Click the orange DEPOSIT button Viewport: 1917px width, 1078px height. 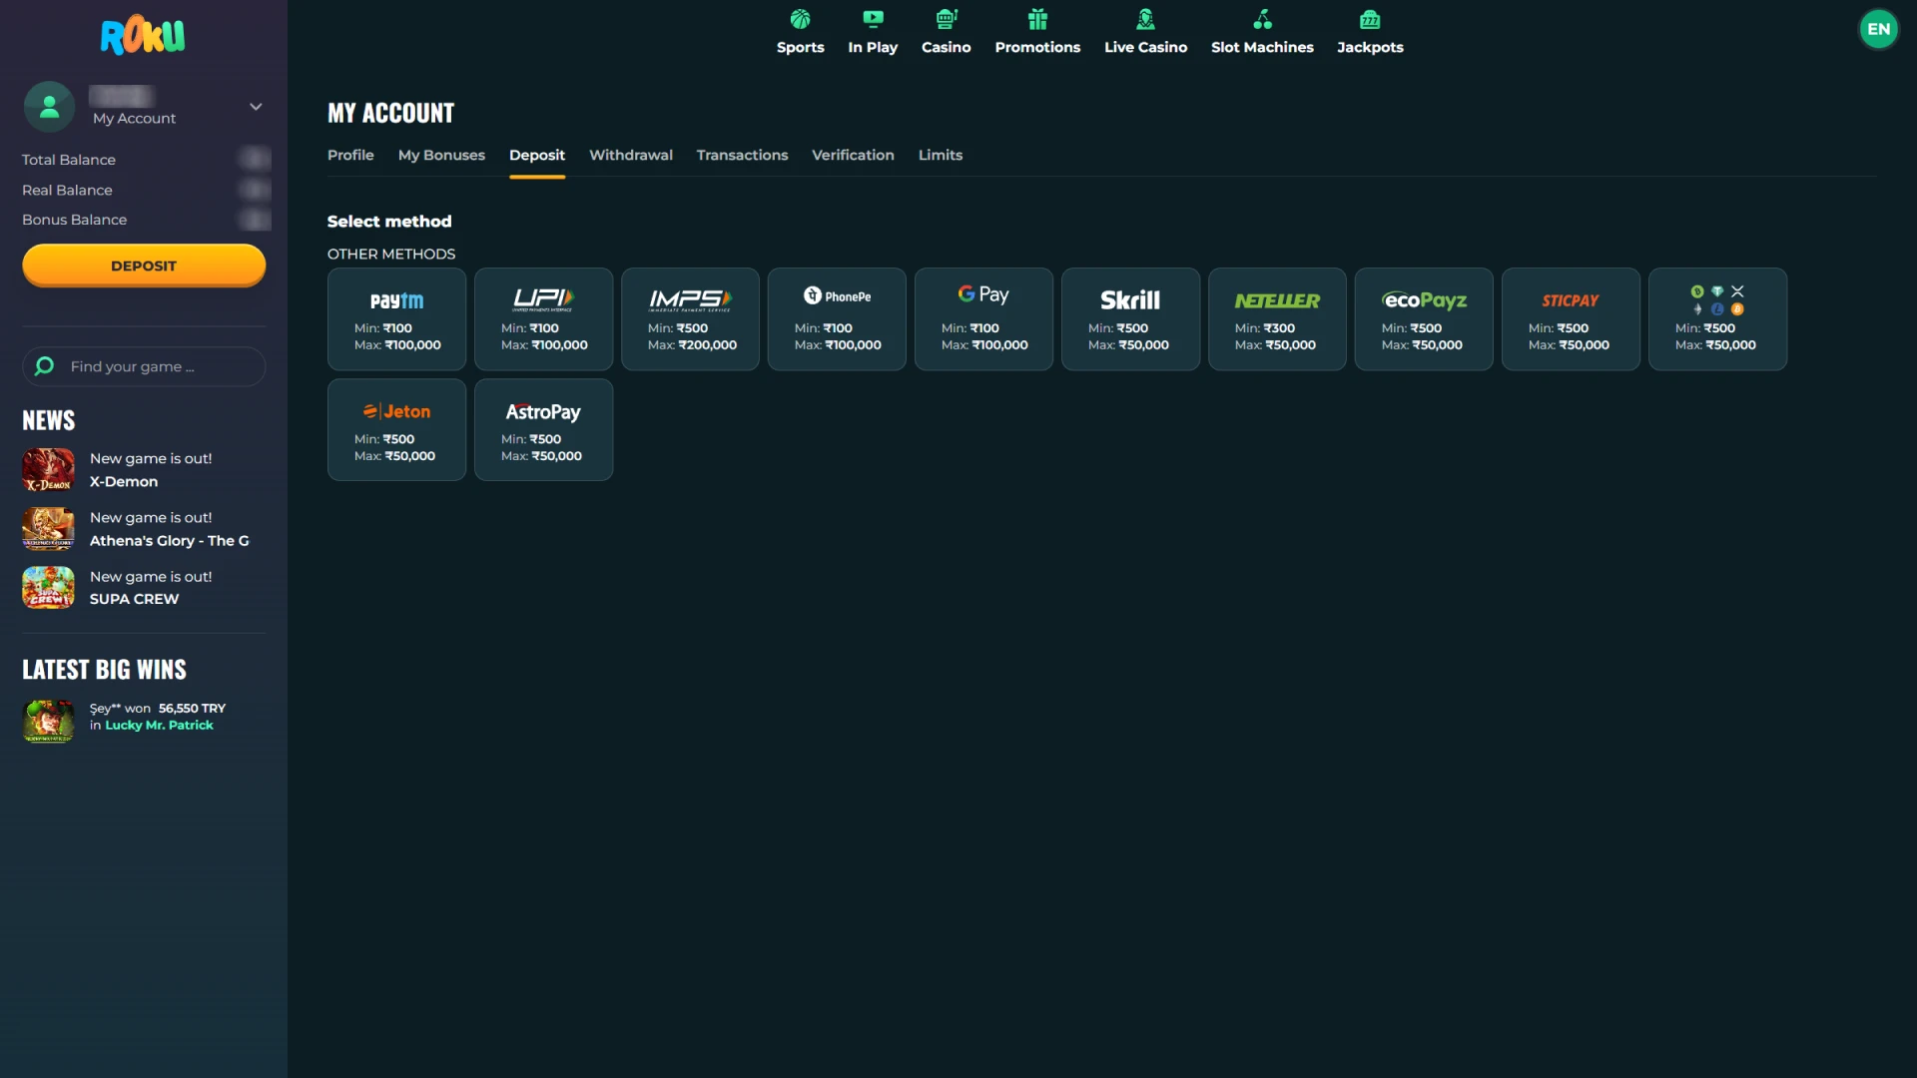click(144, 266)
